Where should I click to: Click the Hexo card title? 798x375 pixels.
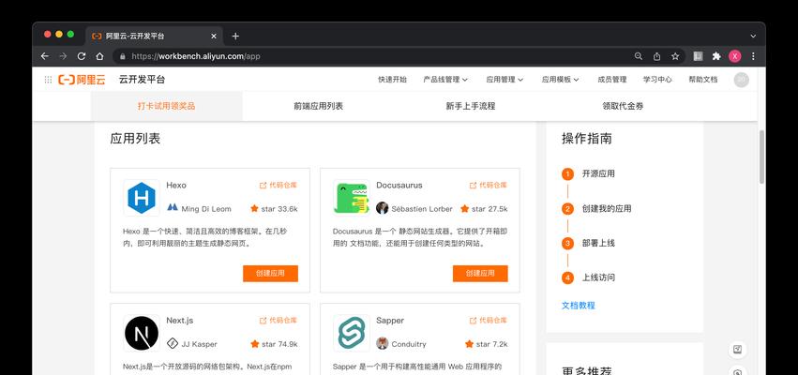pos(176,186)
